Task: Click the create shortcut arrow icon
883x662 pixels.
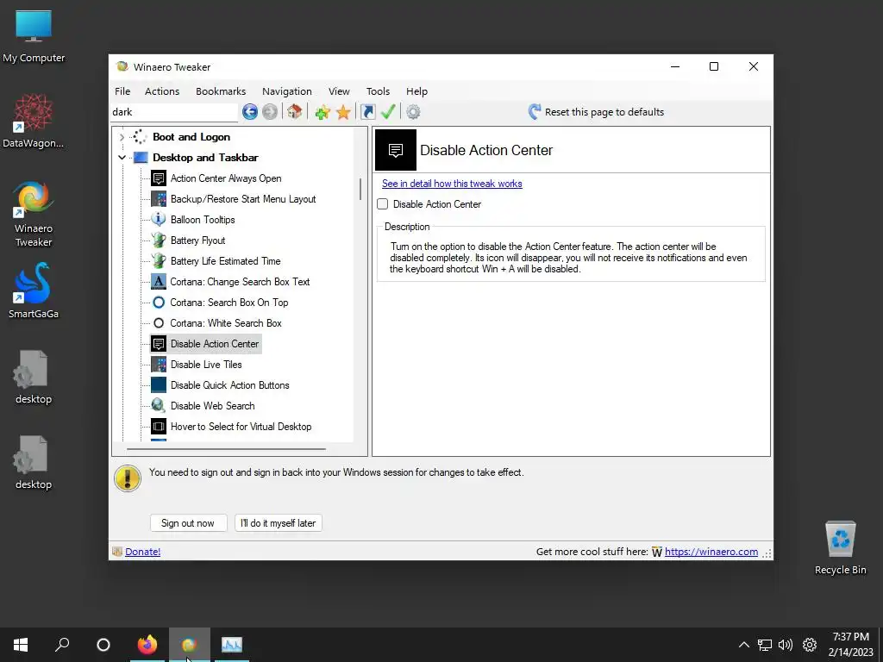Action: 367,112
